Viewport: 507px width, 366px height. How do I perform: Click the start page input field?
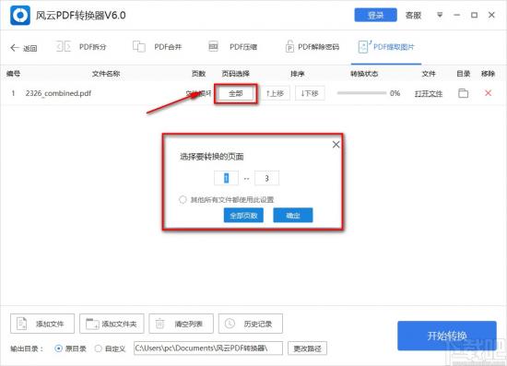tap(226, 178)
